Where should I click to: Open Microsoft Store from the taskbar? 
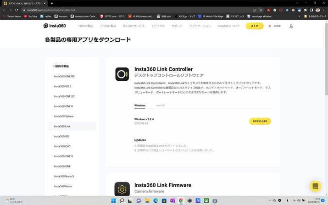(164, 201)
